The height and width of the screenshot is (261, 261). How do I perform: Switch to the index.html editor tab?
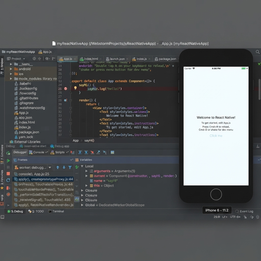91,59
